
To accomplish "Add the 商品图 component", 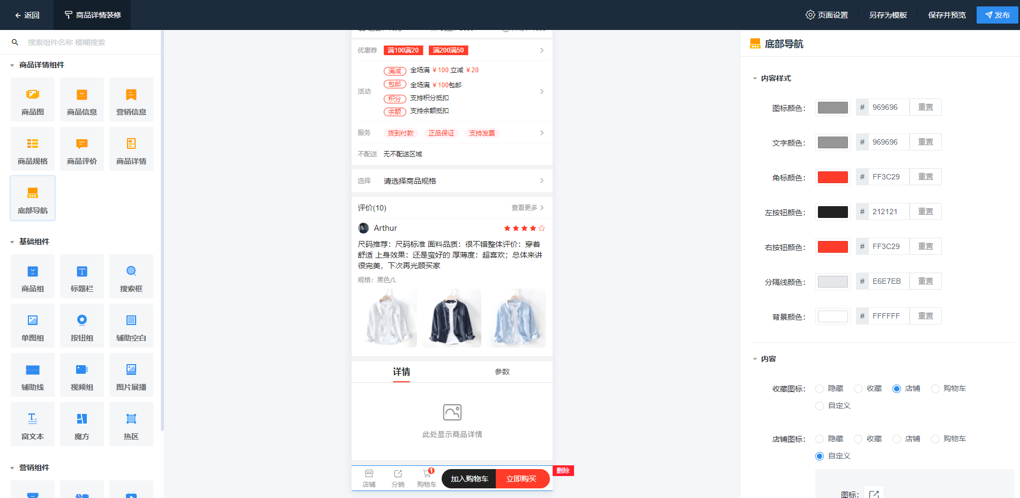I will [x=33, y=100].
